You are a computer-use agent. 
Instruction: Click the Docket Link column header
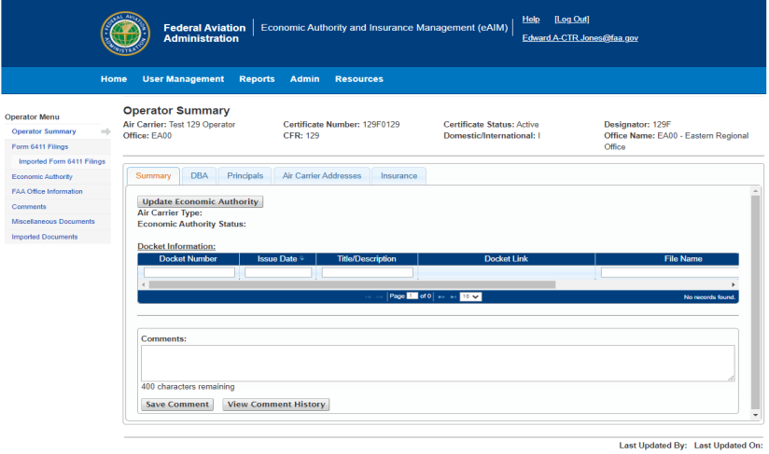pyautogui.click(x=506, y=258)
